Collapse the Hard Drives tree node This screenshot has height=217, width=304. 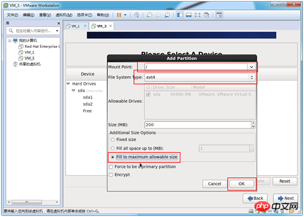click(68, 84)
